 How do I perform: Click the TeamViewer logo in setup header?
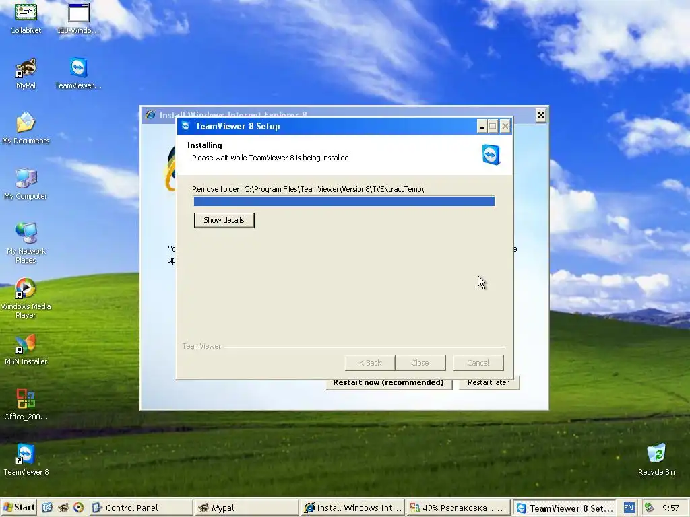491,155
